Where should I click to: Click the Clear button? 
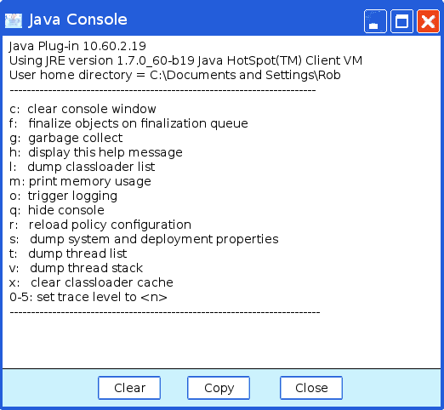coord(129,388)
